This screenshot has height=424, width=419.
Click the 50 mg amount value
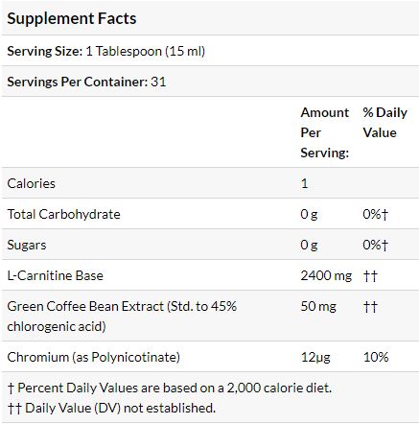click(x=318, y=307)
